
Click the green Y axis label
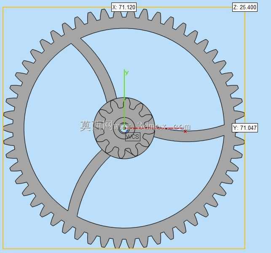coord(127,73)
